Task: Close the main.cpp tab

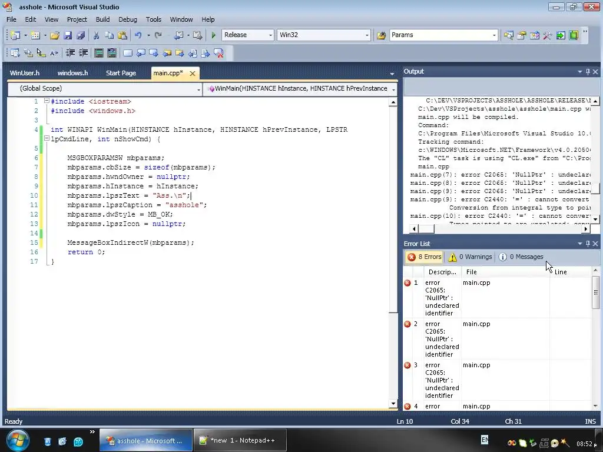Action: 193,74
